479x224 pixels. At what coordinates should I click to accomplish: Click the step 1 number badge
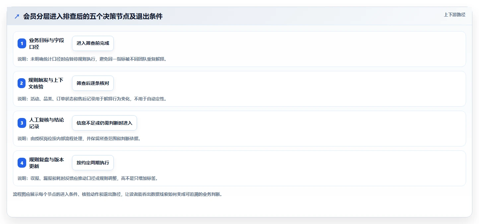coord(22,43)
